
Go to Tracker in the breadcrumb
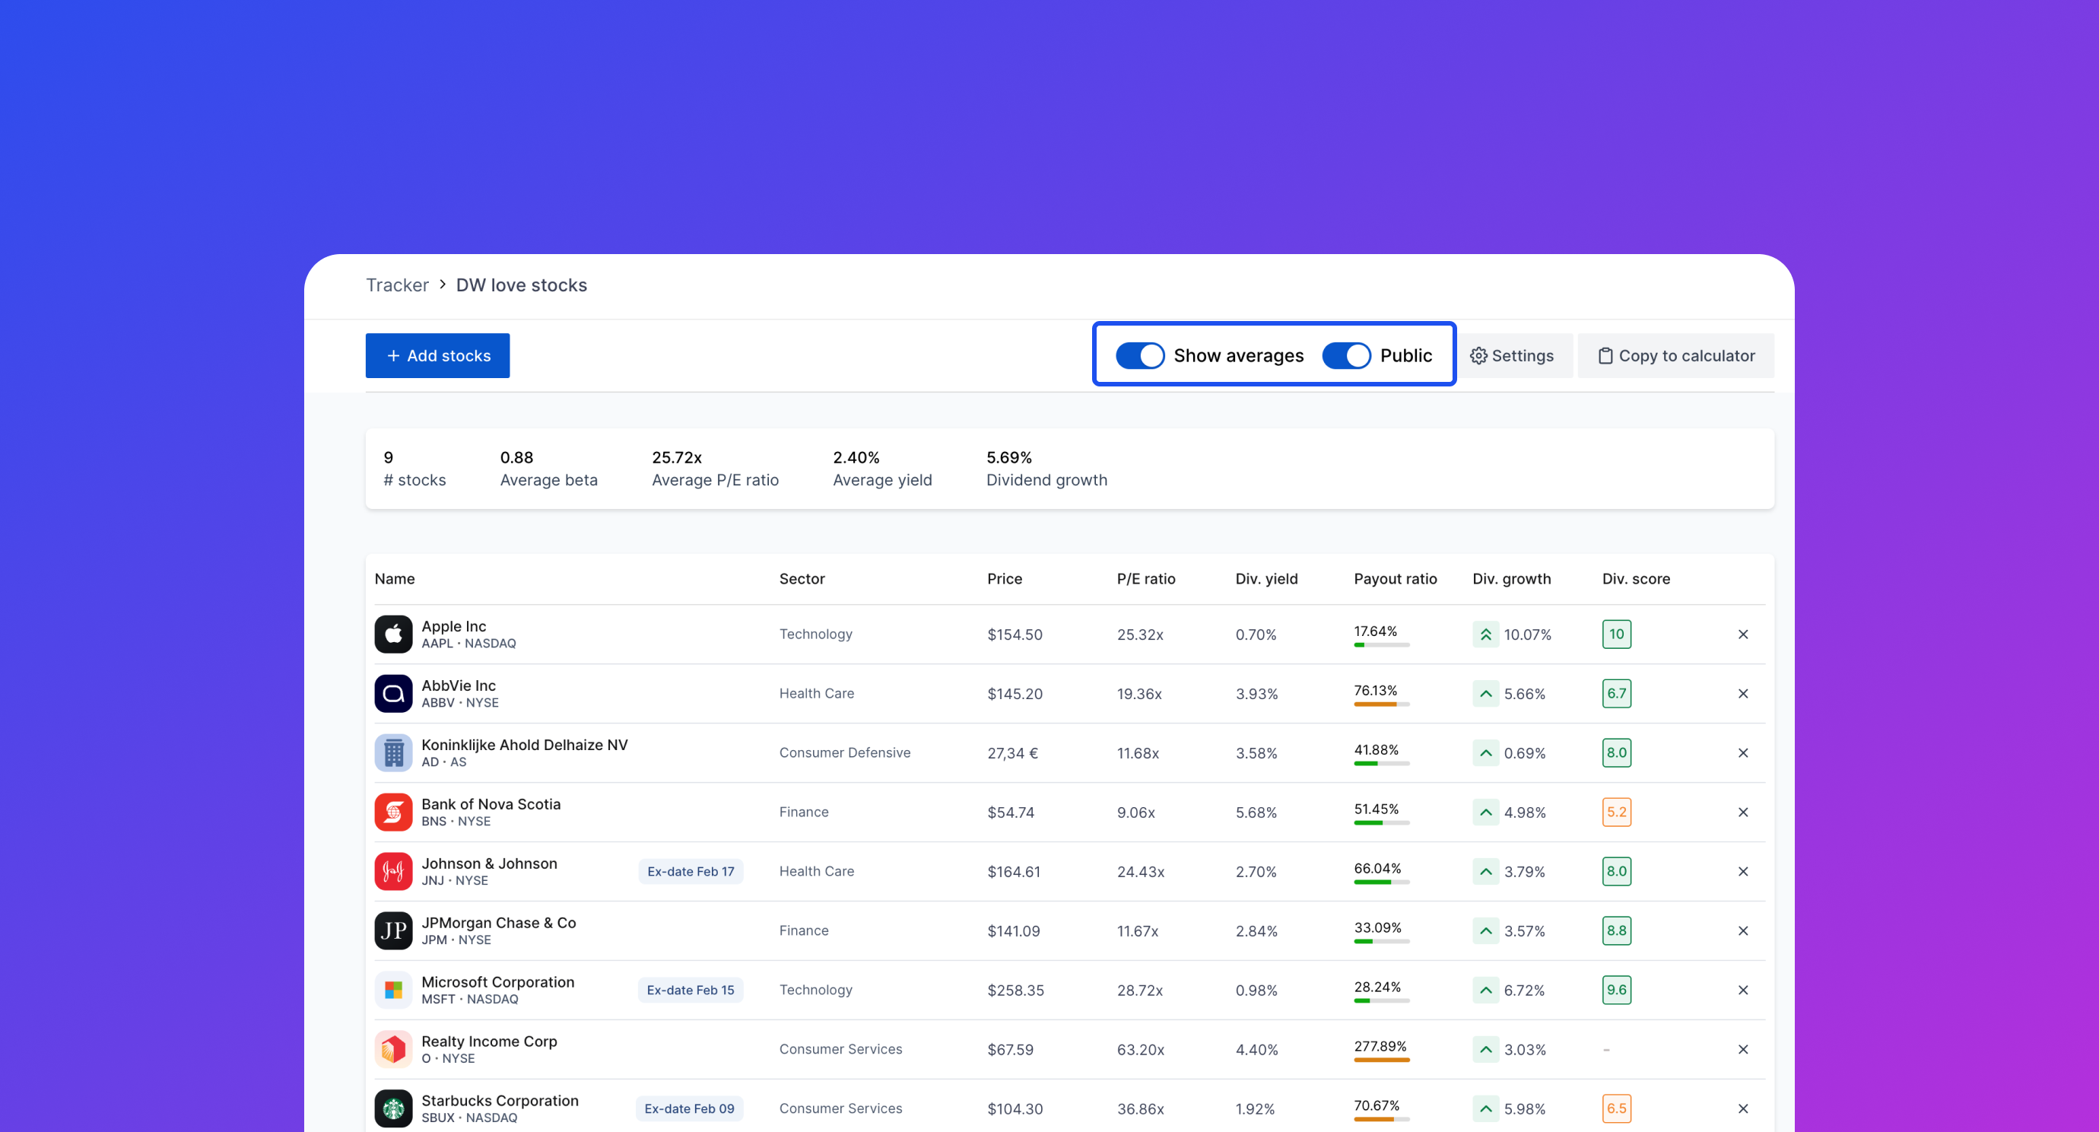[x=397, y=285]
